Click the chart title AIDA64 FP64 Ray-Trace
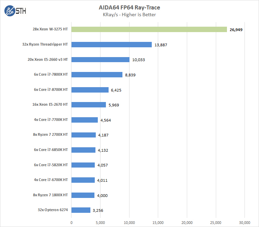 [x=129, y=7]
